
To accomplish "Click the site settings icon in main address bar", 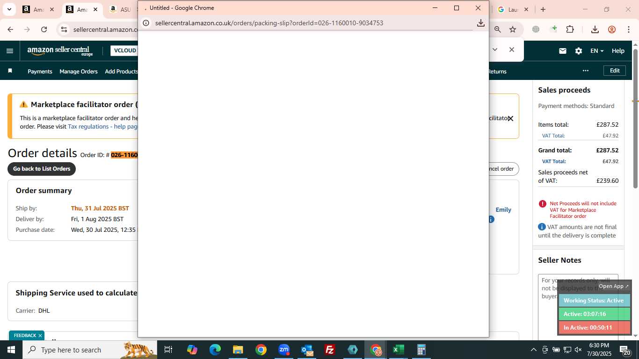I will (x=64, y=29).
